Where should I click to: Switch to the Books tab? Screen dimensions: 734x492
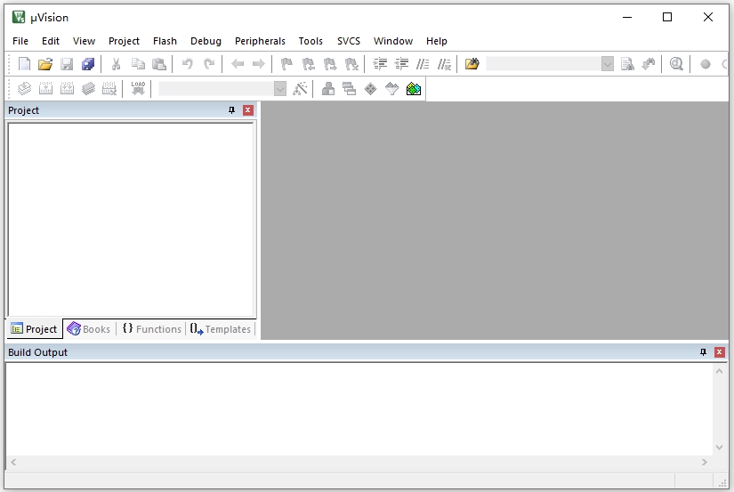pyautogui.click(x=89, y=329)
